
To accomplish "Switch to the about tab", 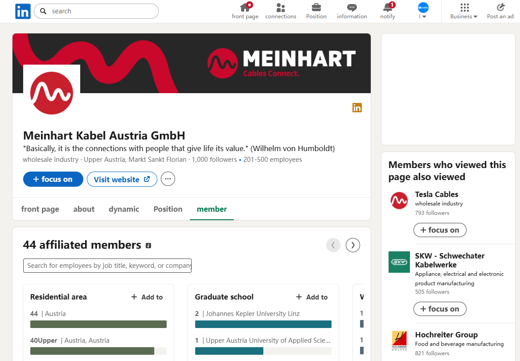I will (x=84, y=209).
